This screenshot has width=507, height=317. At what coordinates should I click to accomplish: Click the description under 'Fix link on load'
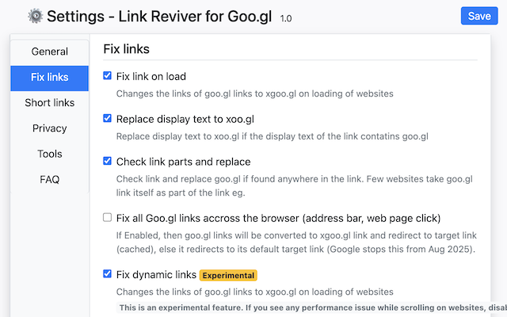click(x=254, y=94)
